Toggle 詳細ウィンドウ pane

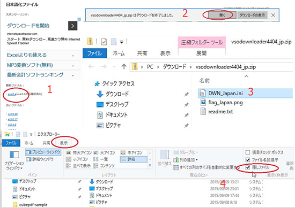40,159
